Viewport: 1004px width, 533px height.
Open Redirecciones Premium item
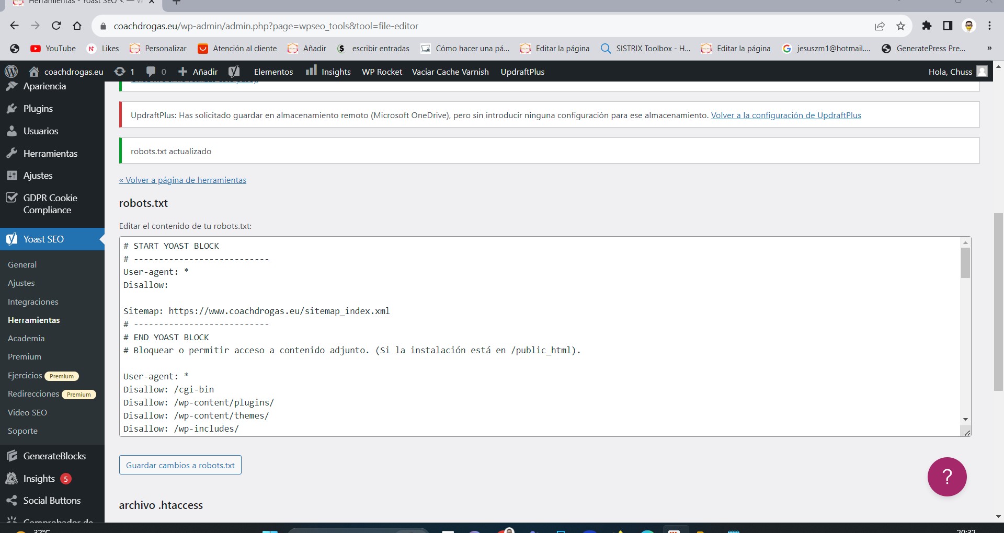coord(51,394)
